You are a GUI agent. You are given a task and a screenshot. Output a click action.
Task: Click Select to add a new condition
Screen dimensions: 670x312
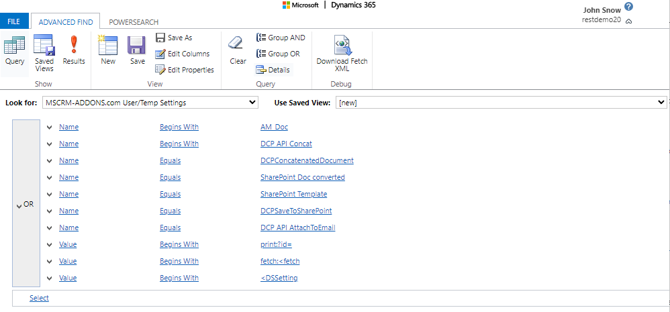click(40, 298)
